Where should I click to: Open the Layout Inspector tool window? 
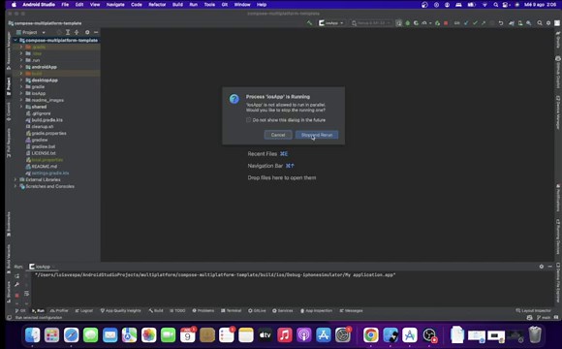[x=533, y=310]
